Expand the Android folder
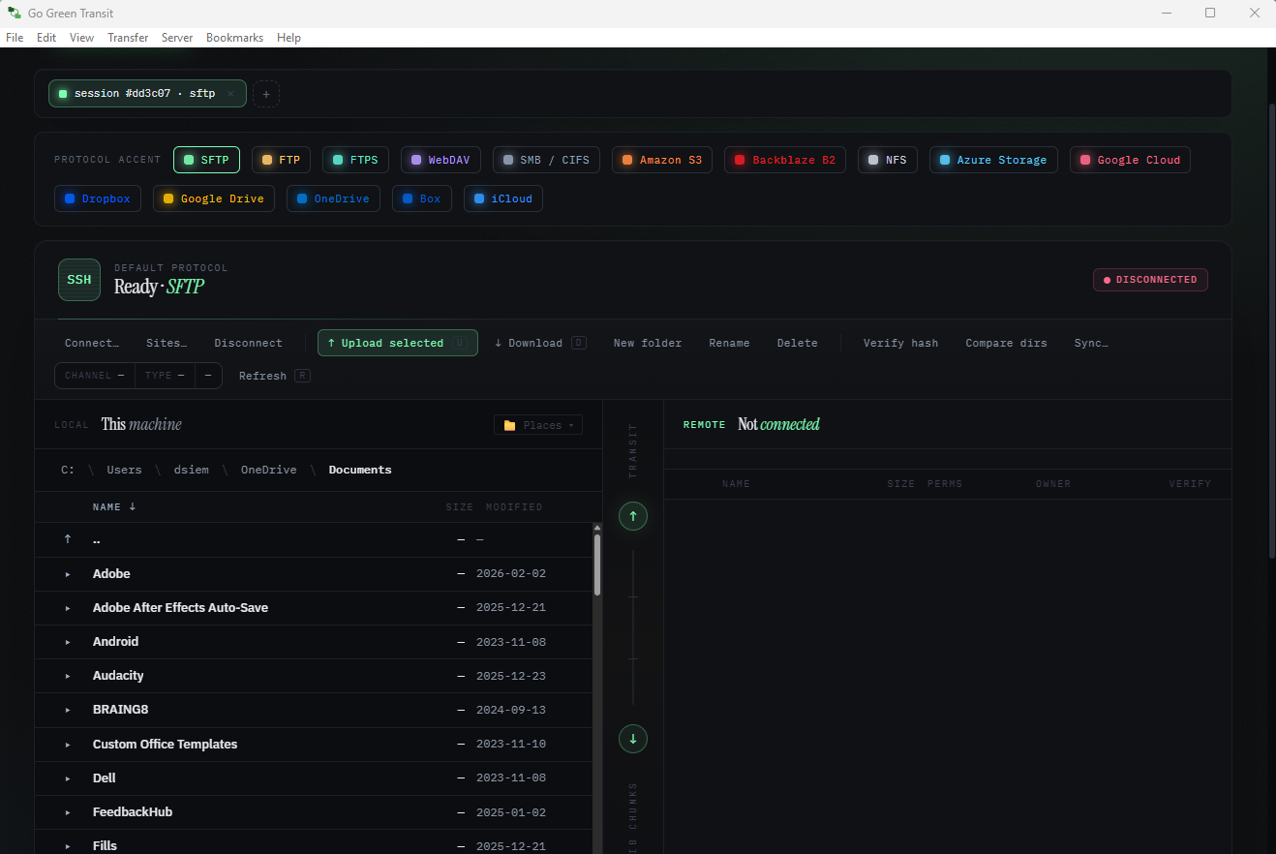This screenshot has height=854, width=1276. point(68,642)
